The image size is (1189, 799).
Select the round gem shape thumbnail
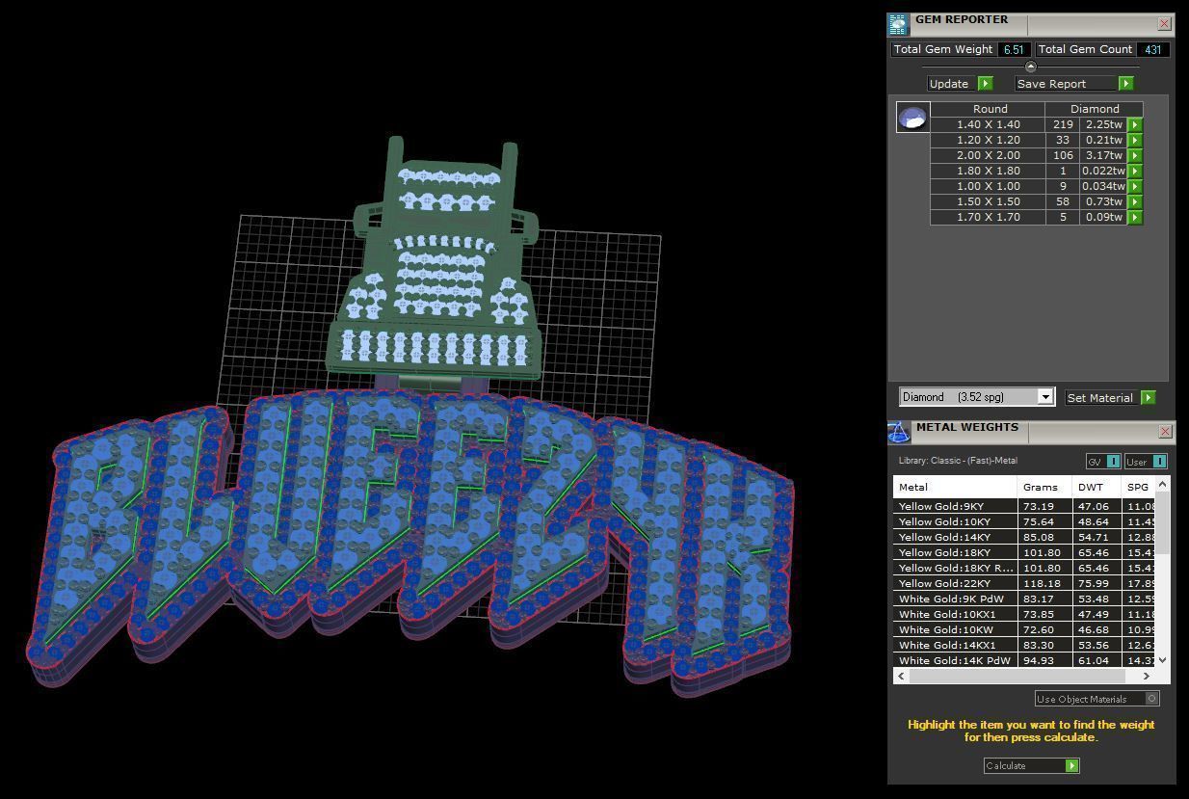[912, 117]
